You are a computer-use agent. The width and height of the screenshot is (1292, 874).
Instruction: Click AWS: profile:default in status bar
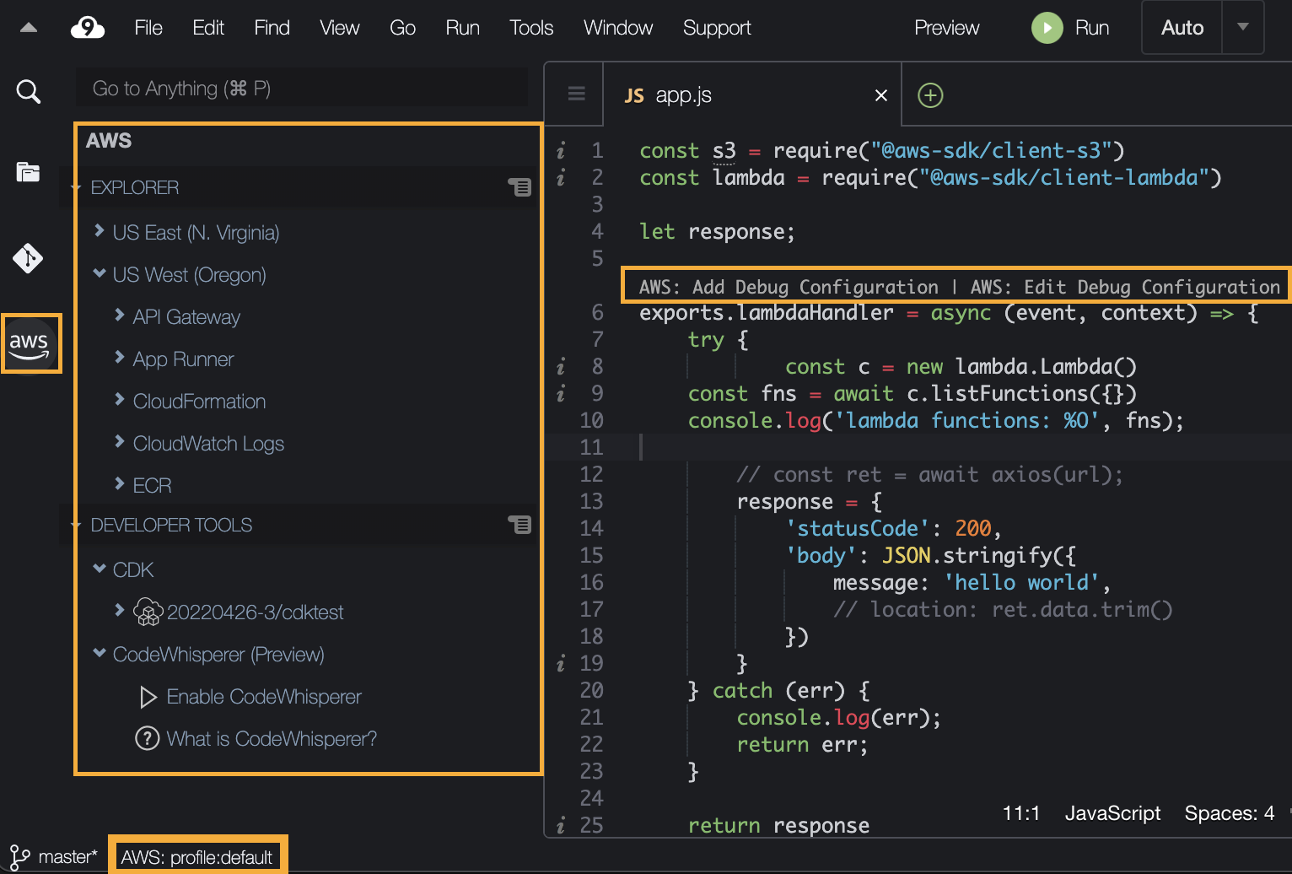197,857
